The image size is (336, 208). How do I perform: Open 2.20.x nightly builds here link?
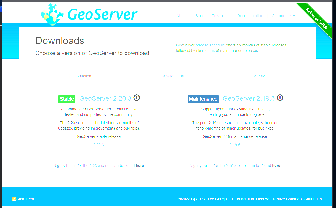point(140,166)
